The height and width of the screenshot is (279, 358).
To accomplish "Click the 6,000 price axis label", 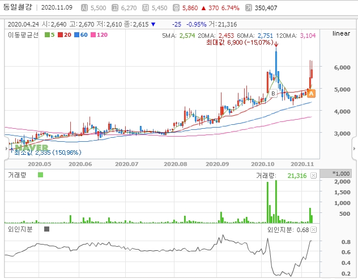I will 342,67.
